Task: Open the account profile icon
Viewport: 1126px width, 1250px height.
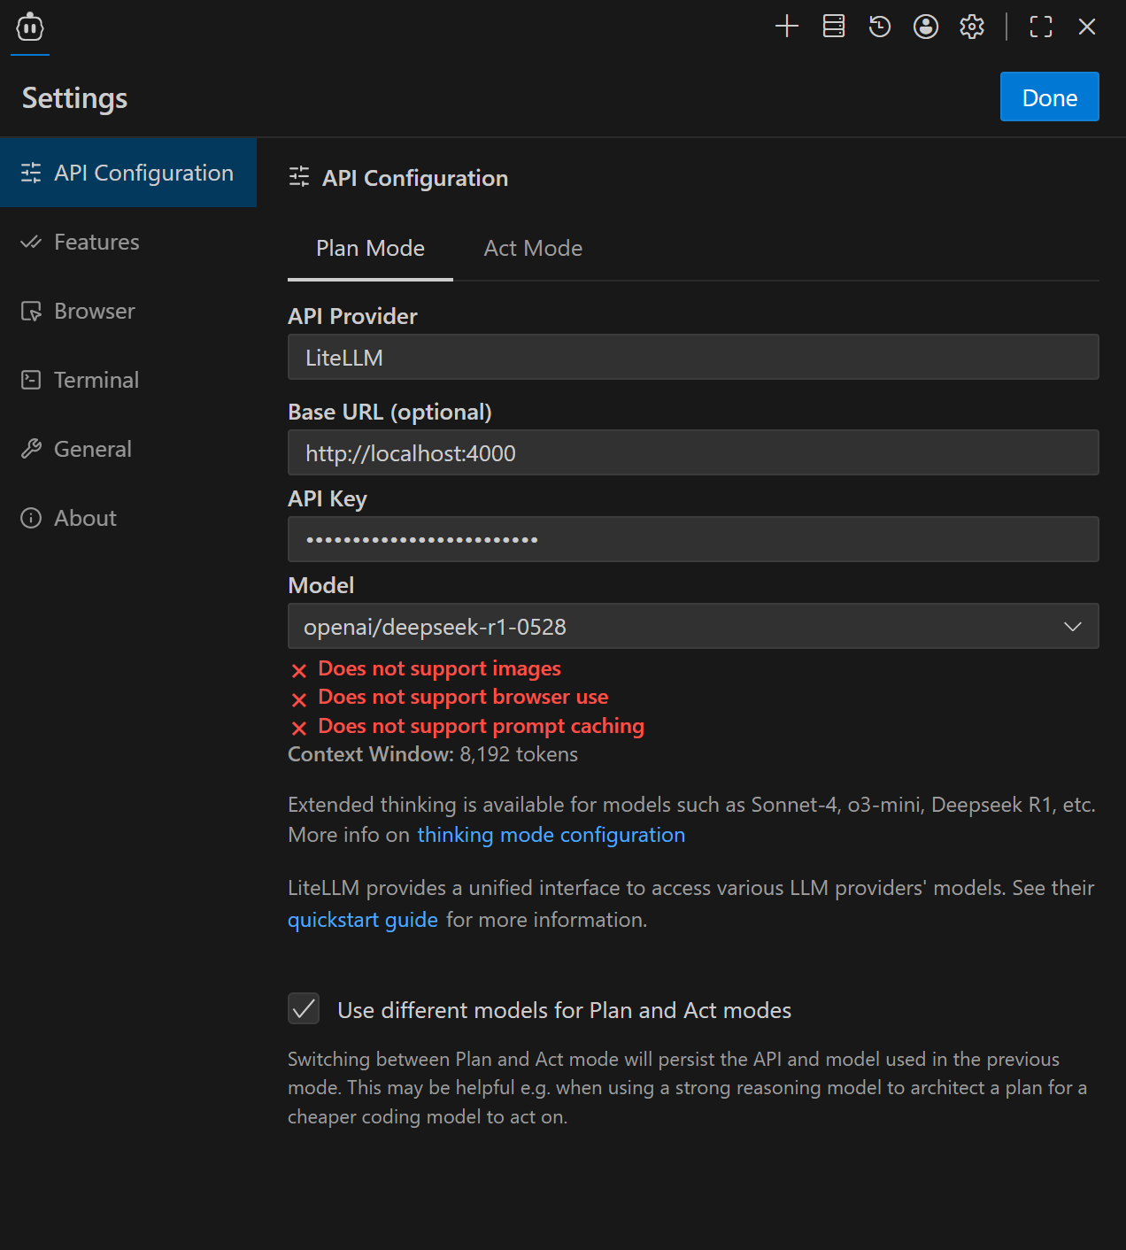Action: coord(925,27)
